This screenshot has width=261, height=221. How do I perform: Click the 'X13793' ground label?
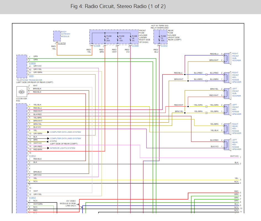53,141
